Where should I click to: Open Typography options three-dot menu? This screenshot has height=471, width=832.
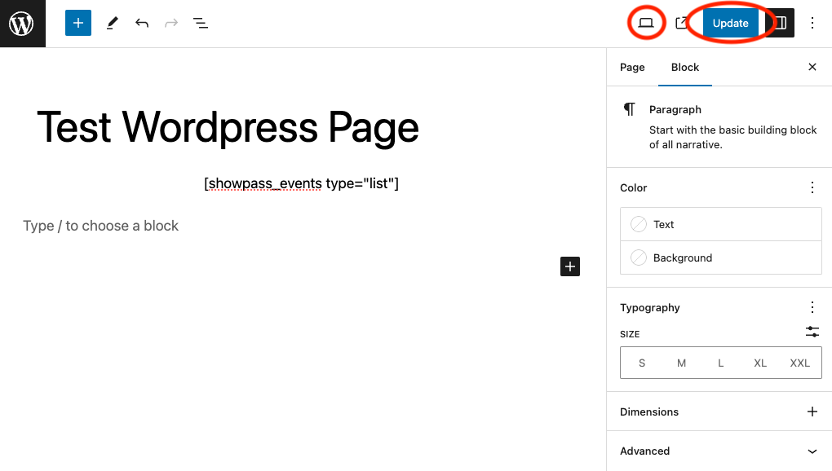812,307
